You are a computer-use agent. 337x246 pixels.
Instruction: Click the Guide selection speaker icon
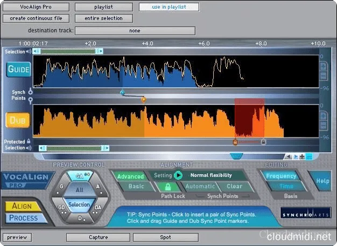tap(36, 51)
